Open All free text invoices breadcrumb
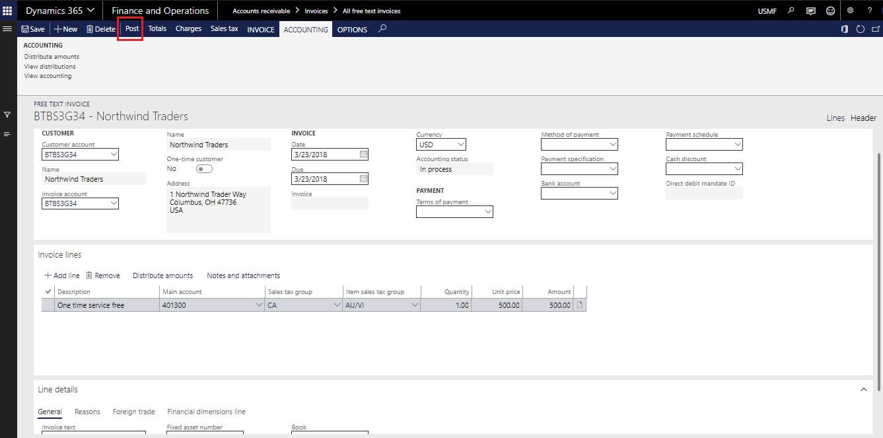The height and width of the screenshot is (438, 883). (371, 11)
